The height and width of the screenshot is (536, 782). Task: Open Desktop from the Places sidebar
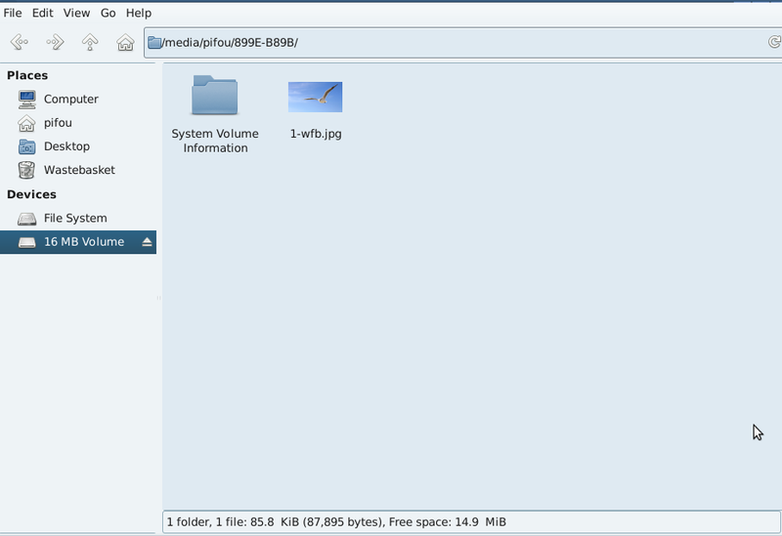pos(66,146)
